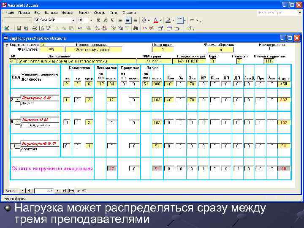Click the New Record toolbar icon
The height and width of the screenshot is (228, 304).
(144, 28)
